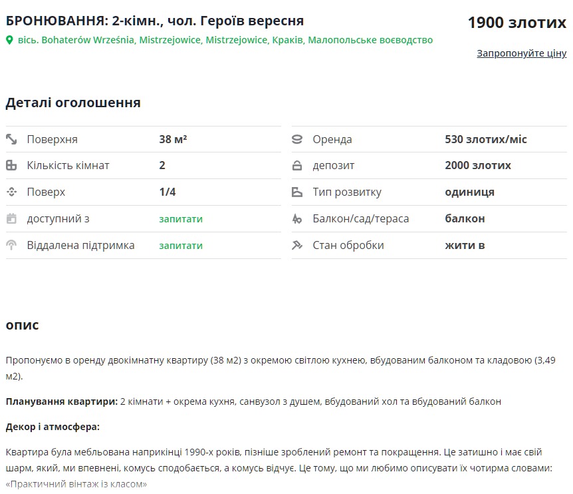Image resolution: width=573 pixels, height=494 pixels.
Task: Click the green location pin icon
Action: pyautogui.click(x=9, y=40)
